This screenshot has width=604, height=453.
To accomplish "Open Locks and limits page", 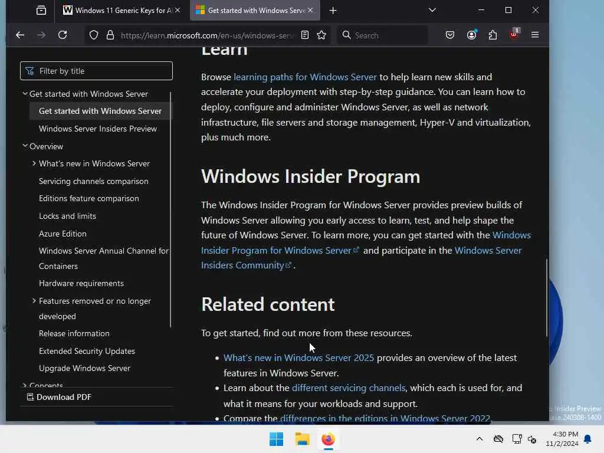I will tap(67, 216).
